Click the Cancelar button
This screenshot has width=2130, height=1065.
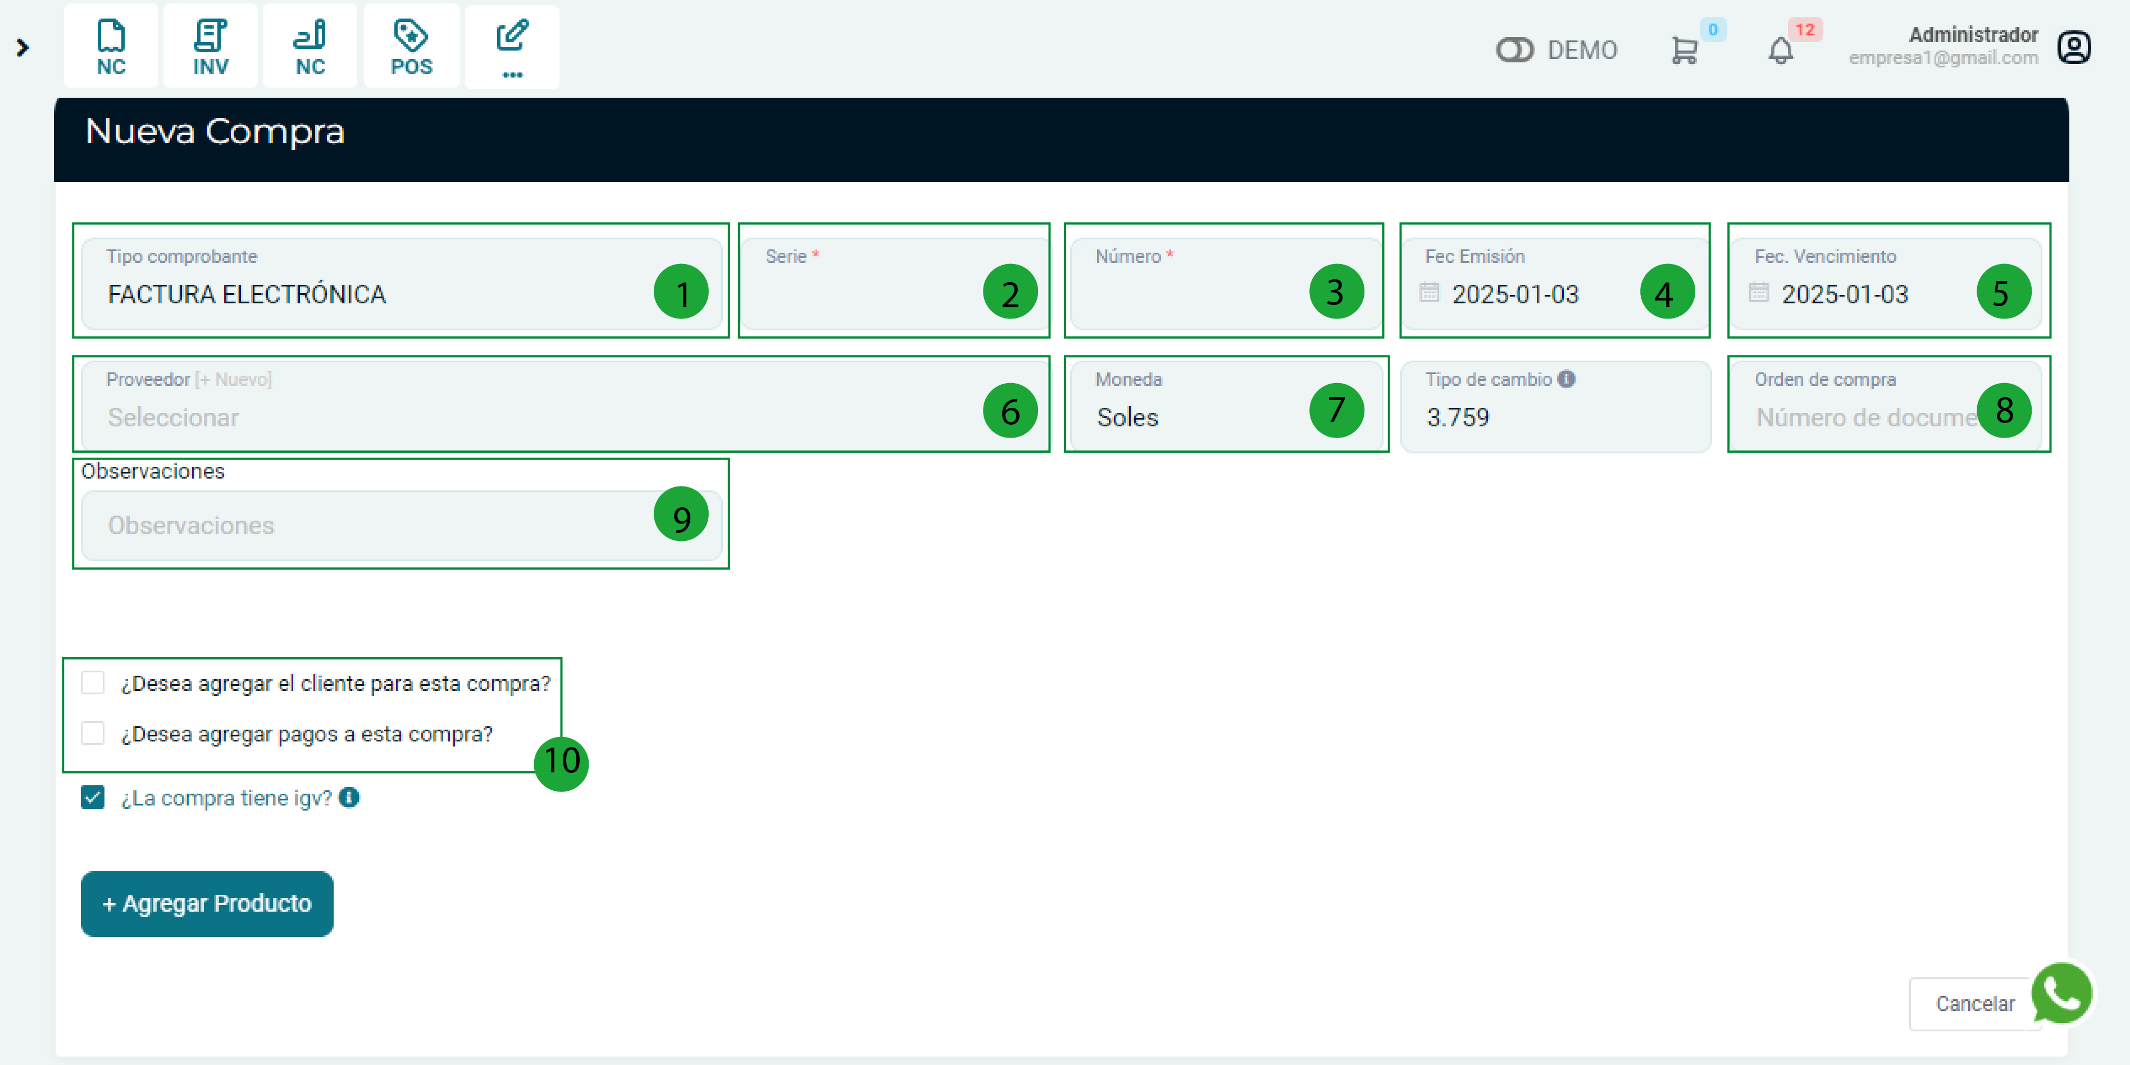1974,1003
